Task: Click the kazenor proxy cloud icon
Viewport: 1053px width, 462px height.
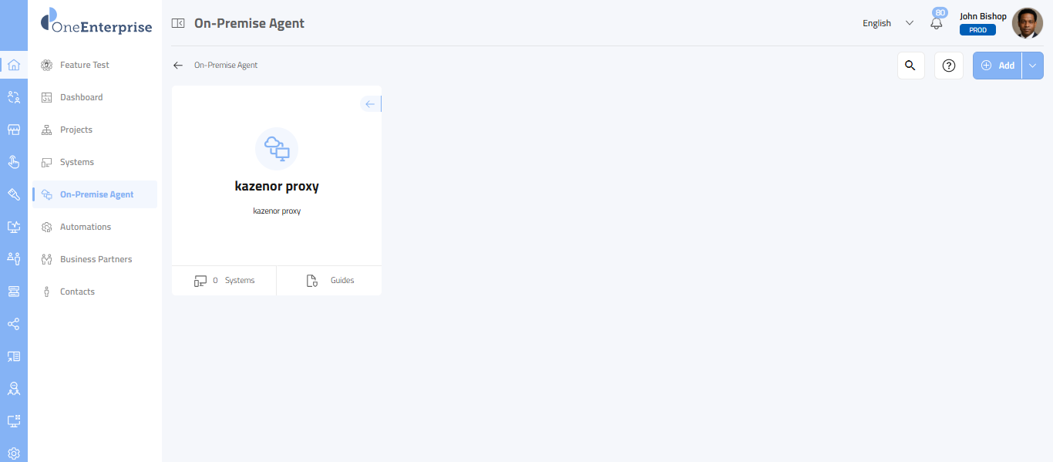Action: click(276, 148)
